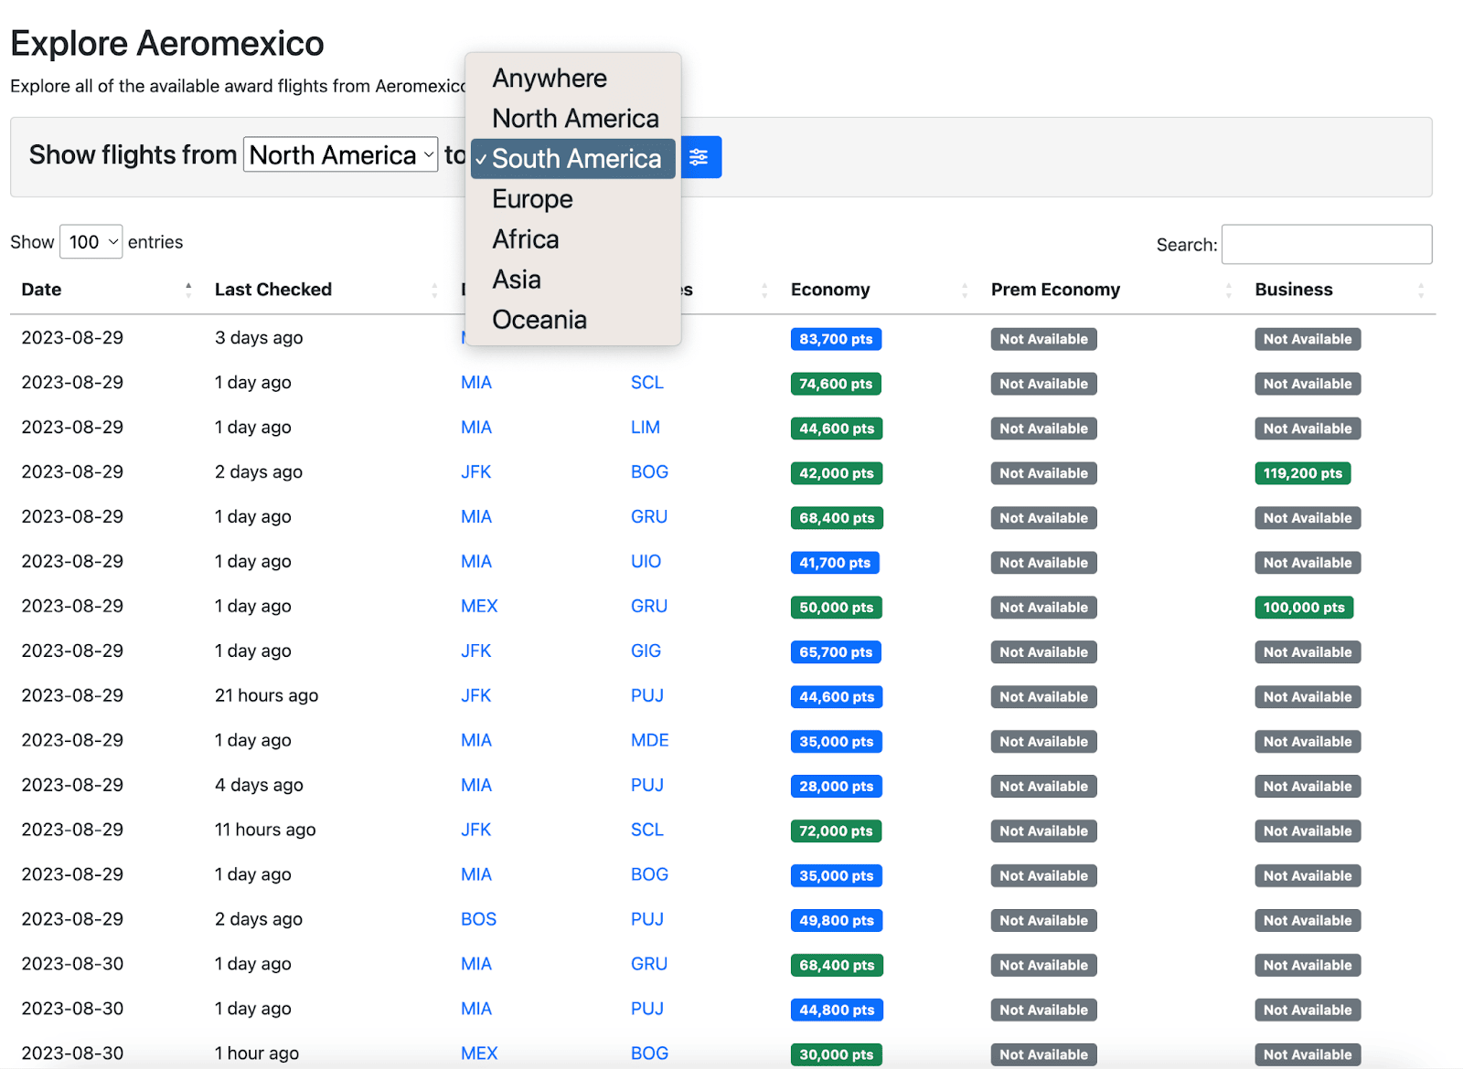The width and height of the screenshot is (1463, 1069).
Task: Open the MDE destination link
Action: pos(650,741)
